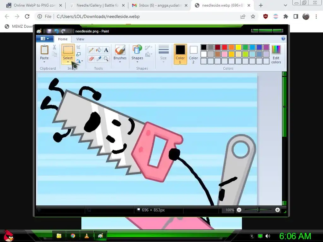
Task: Open MEMZ Download bookmark
Action: (19, 26)
